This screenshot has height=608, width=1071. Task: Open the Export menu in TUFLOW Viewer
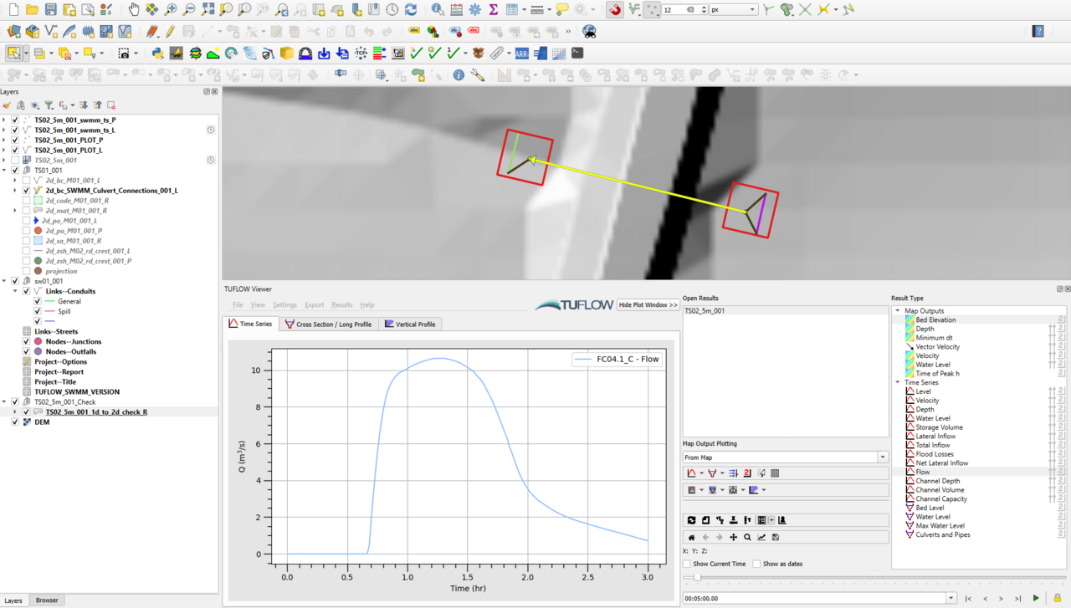point(314,305)
